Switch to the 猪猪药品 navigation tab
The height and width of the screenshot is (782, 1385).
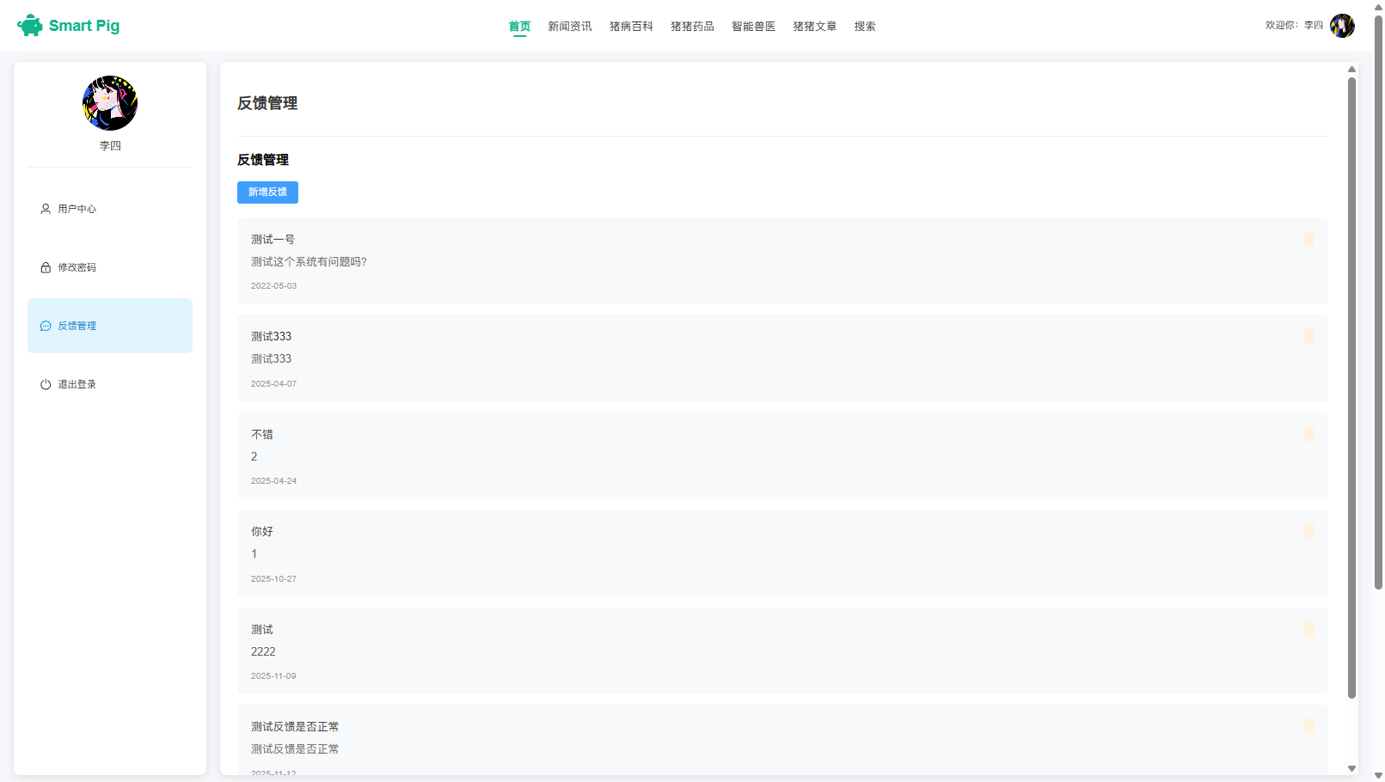pyautogui.click(x=692, y=27)
